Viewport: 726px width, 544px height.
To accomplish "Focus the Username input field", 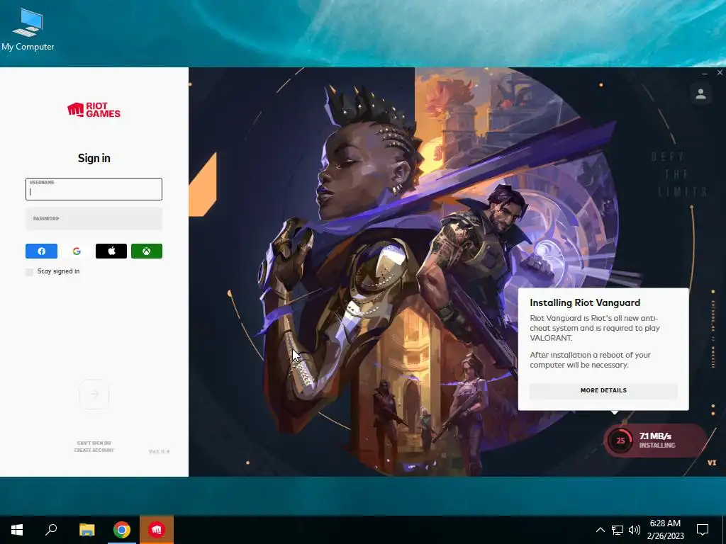I will click(94, 189).
